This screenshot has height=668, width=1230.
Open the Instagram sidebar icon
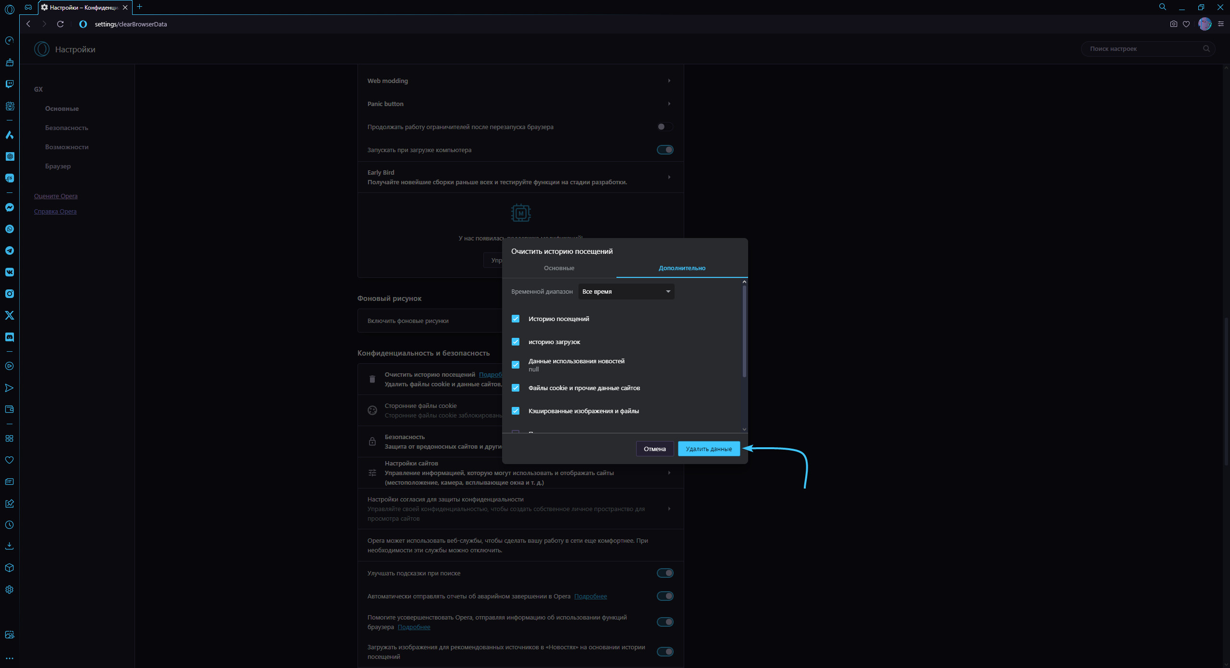coord(10,294)
